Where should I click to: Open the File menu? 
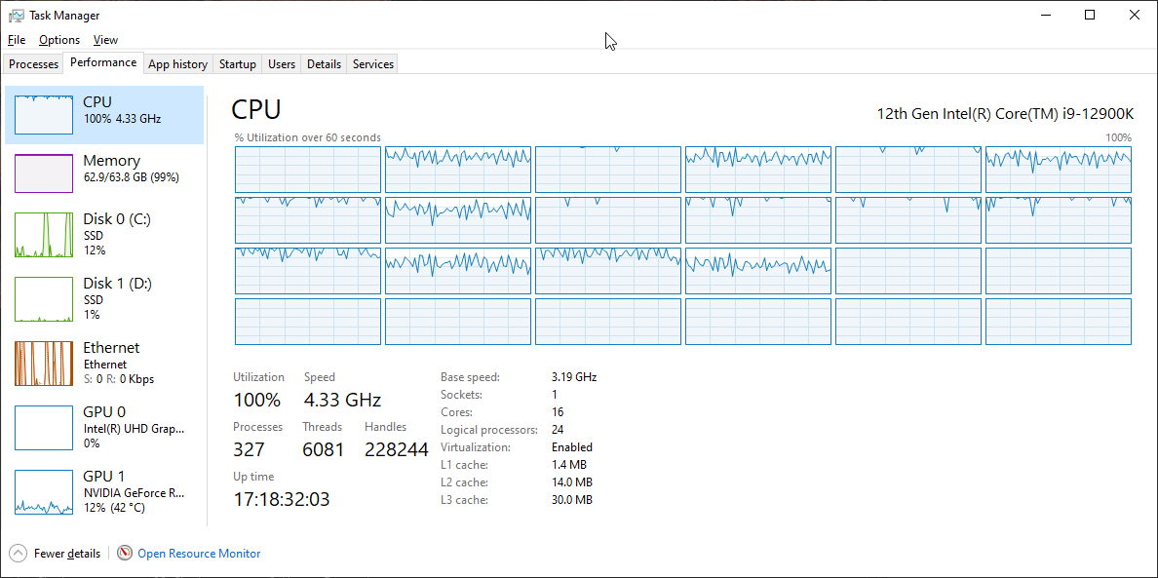point(17,40)
